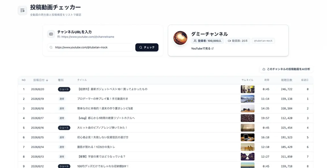Click the view count 325,454
This screenshot has height=168, width=327.
pos(287,128)
